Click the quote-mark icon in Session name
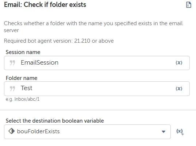The width and height of the screenshot is (196, 146). (x=12, y=63)
